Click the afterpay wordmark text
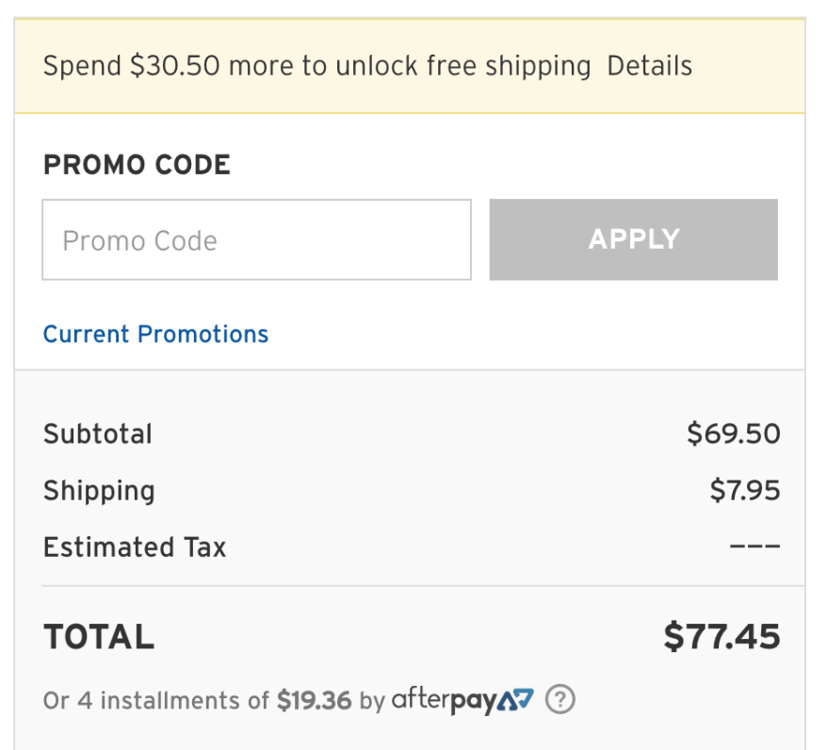827x750 pixels. pos(444,701)
